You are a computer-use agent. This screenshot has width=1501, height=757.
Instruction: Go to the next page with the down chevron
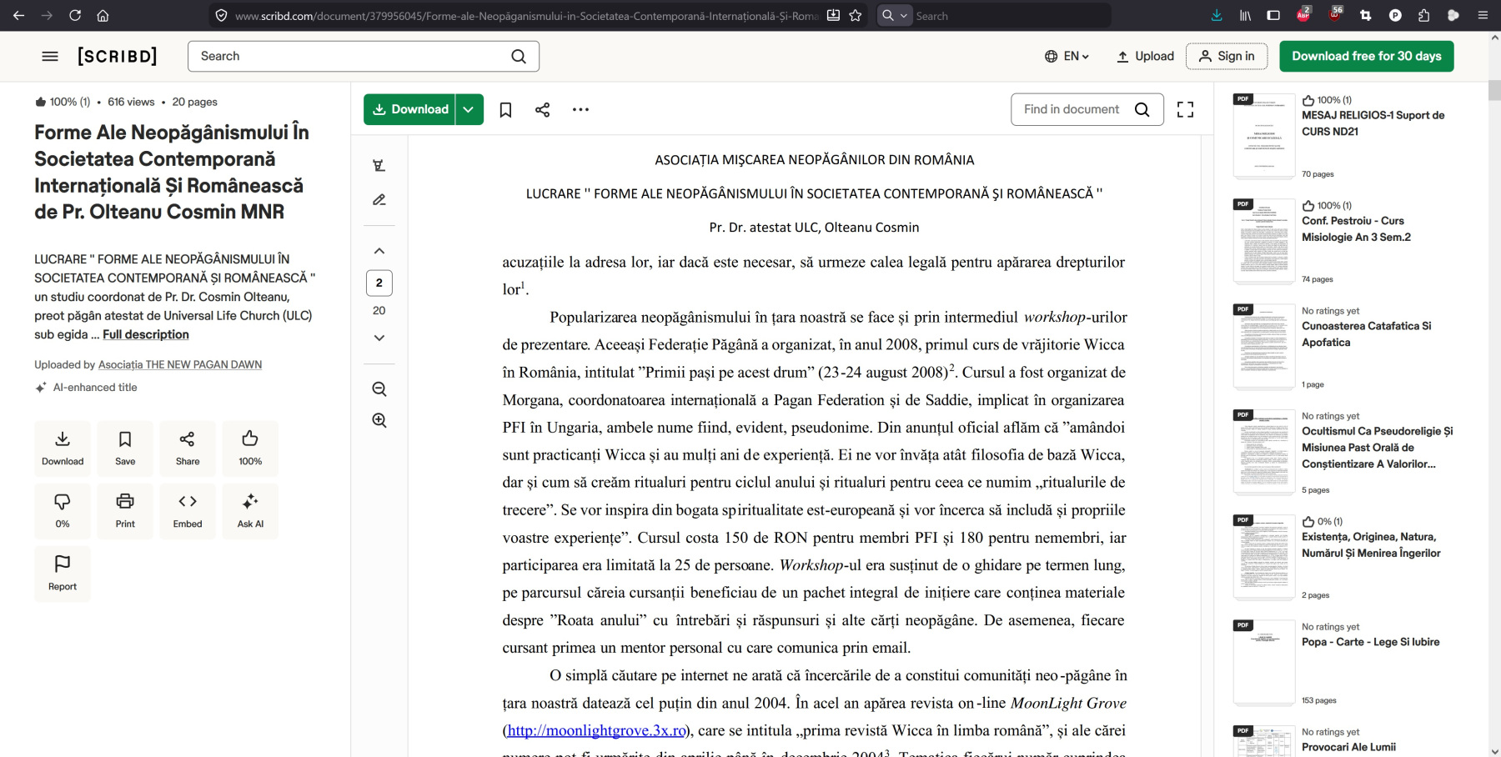click(379, 338)
